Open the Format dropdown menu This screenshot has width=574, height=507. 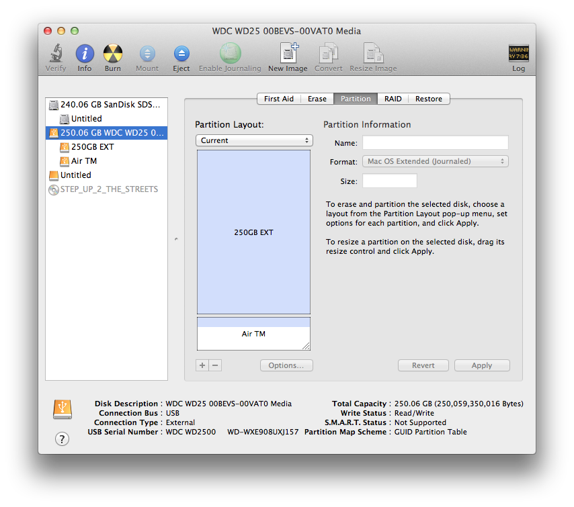click(436, 161)
